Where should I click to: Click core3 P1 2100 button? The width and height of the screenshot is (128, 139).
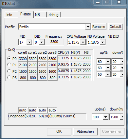(52, 65)
